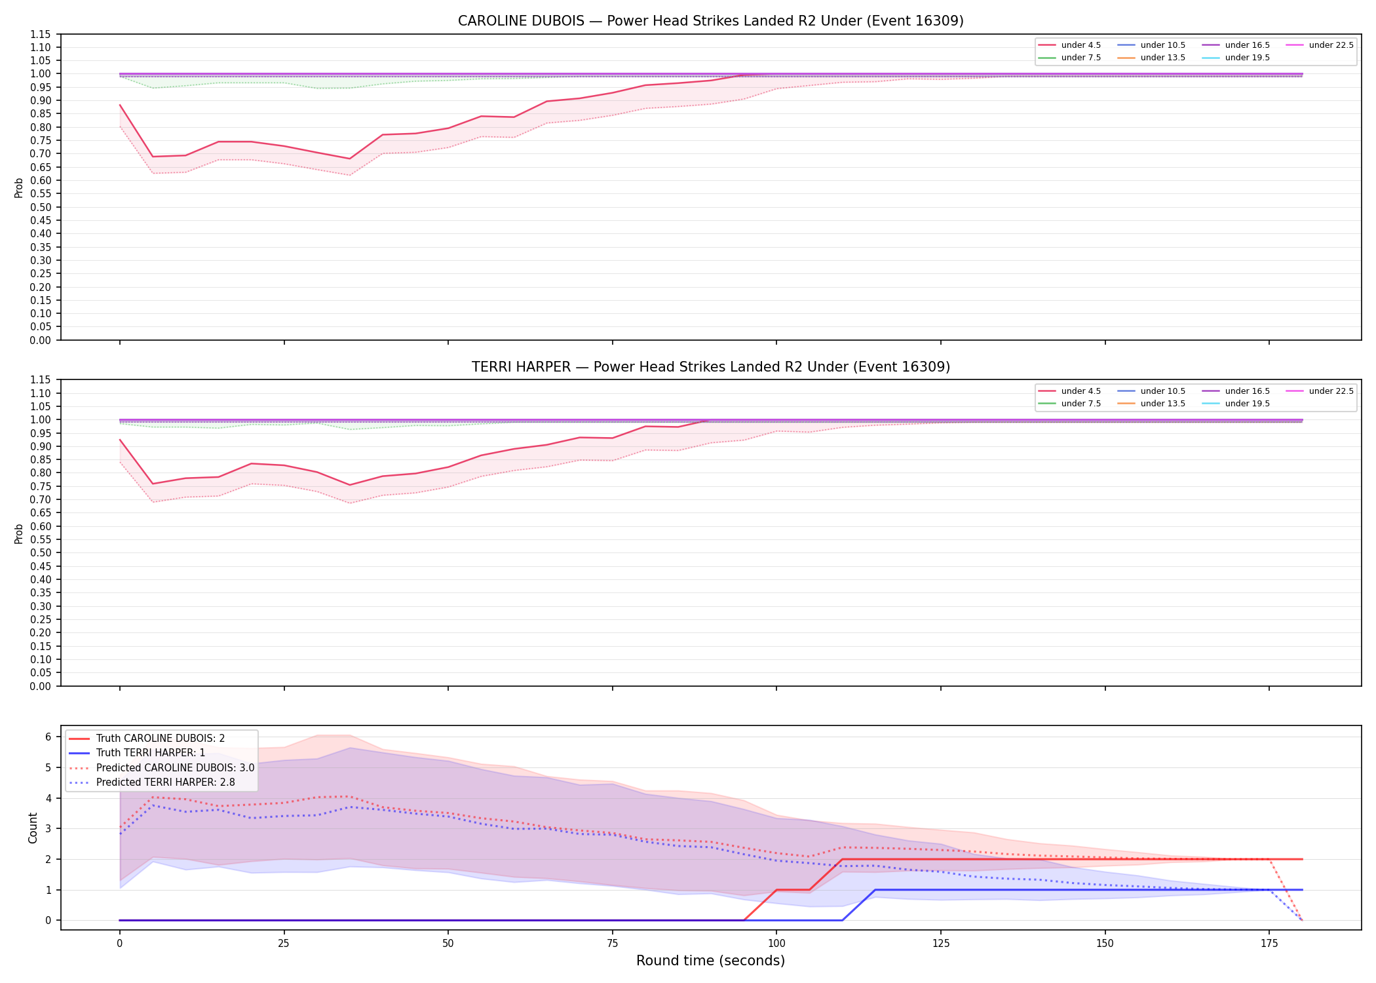Click the 'under 7.5' line color in the Terri Harper legend
The image size is (1376, 983).
1047,404
